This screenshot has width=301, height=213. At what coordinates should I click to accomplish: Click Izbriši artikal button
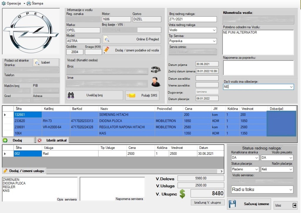(x=52, y=140)
